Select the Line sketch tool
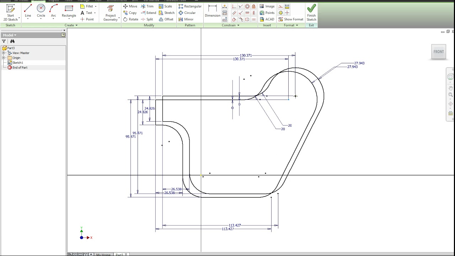 point(28,11)
